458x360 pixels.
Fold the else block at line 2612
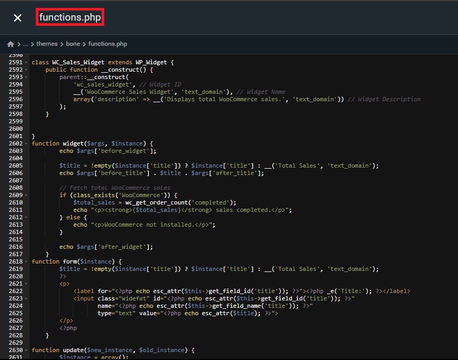pos(26,217)
